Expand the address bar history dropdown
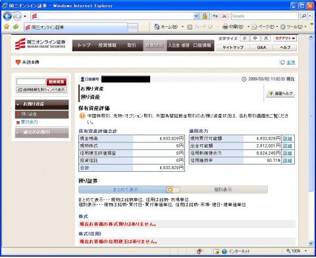The image size is (316, 258). (x=197, y=16)
